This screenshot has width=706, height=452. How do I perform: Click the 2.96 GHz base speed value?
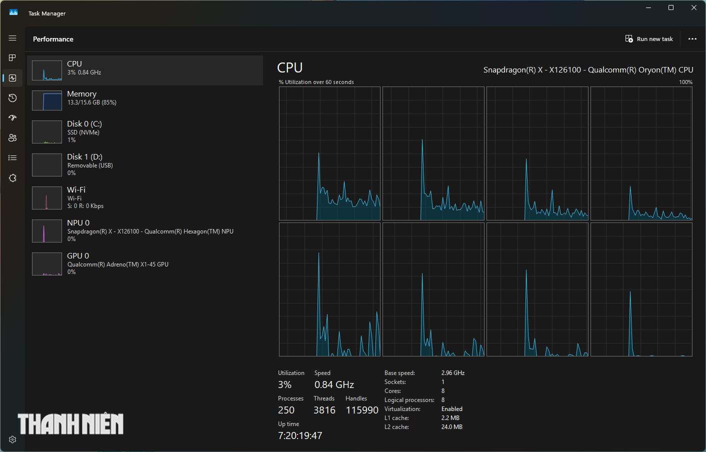click(453, 373)
